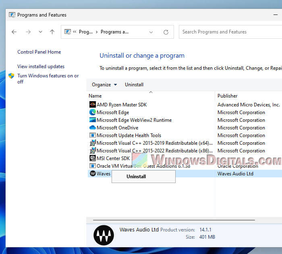Select Visual C++ 2015-2022 Redistributable (x86) entry
This screenshot has height=254, width=282.
pos(155,151)
